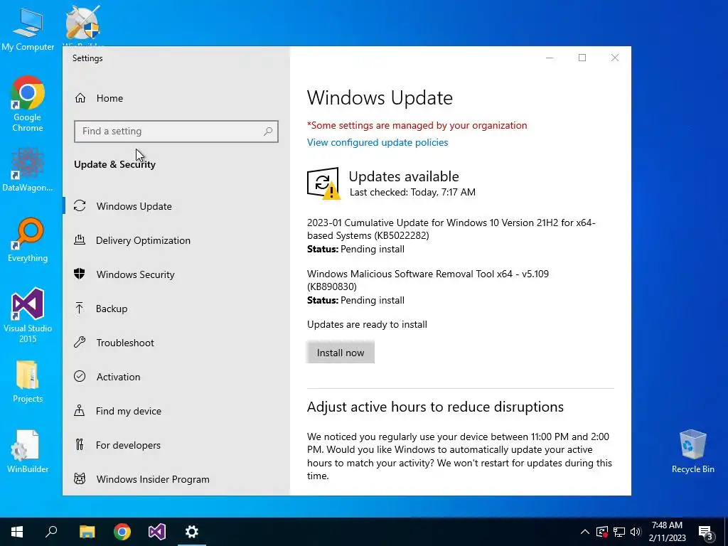Click the taskbar clock showing 7:48 AM
728x546 pixels.
[667, 532]
